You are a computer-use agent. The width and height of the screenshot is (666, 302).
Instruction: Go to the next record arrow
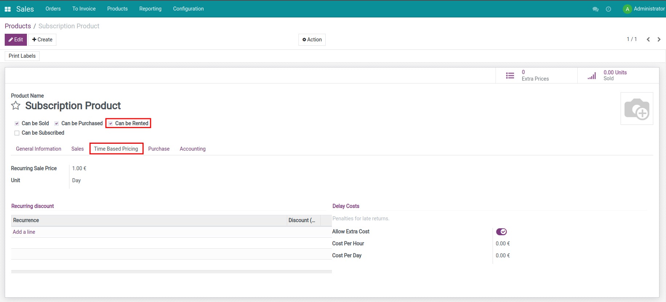659,40
